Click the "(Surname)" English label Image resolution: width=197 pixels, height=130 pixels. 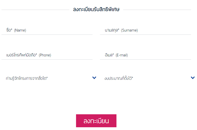129,30
